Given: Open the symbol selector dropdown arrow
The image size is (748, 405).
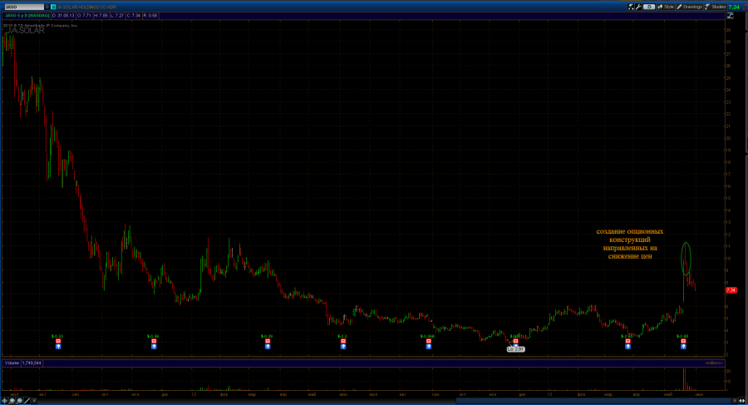Looking at the screenshot, I should tap(47, 7).
